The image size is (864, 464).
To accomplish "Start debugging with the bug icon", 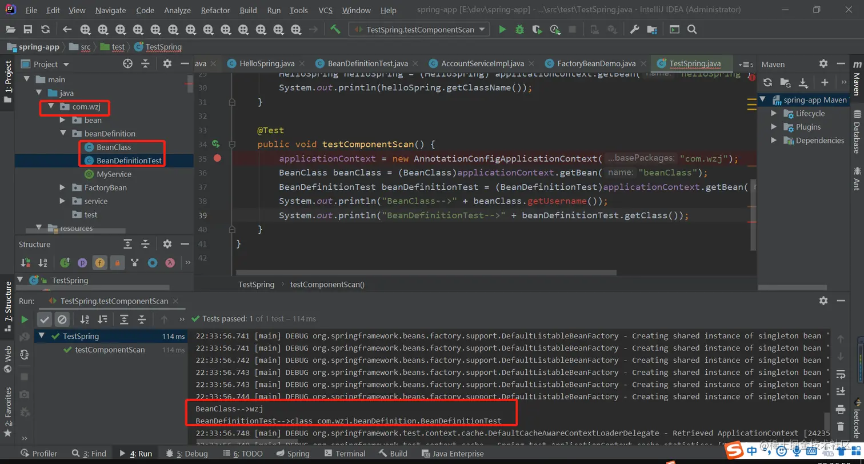I will 519,30.
